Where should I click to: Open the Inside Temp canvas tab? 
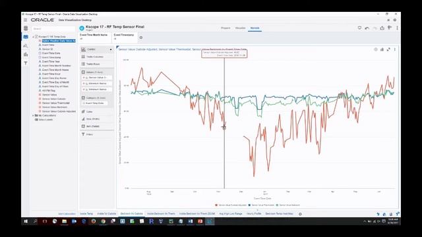pyautogui.click(x=86, y=213)
